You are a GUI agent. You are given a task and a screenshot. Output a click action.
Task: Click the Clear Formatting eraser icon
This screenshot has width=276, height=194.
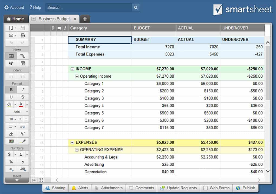click(x=11, y=134)
